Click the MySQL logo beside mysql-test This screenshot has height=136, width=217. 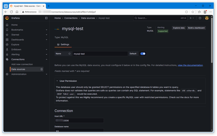point(57,29)
